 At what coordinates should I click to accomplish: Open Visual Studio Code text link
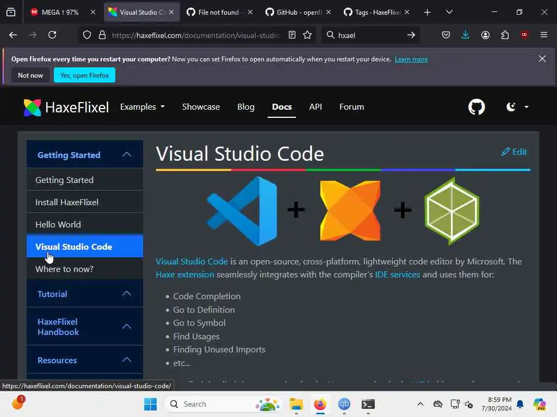pos(191,261)
